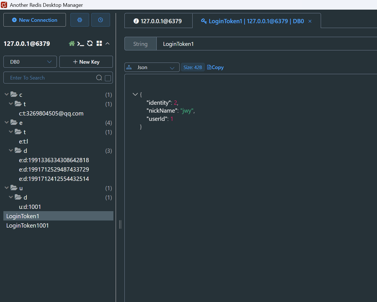Open the connection menu grid icon
The width and height of the screenshot is (377, 302).
[x=99, y=43]
